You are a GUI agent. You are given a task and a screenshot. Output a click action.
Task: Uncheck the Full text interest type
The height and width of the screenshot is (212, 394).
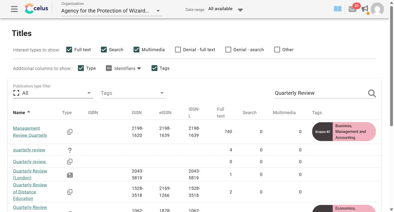click(69, 50)
